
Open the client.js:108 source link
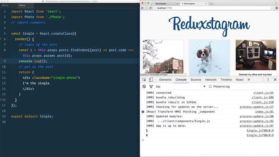(x=263, y=97)
